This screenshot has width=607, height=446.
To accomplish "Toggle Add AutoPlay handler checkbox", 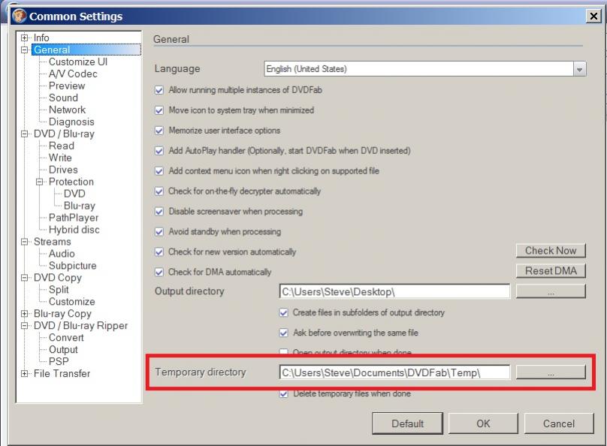I will [159, 150].
